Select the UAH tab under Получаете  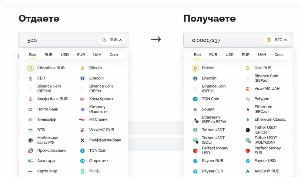pos(262,55)
